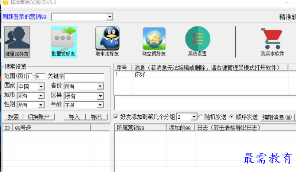Select the 批量发好友 batch message tool
Viewport: 296px width, 172px height.
pyautogui.click(x=64, y=42)
